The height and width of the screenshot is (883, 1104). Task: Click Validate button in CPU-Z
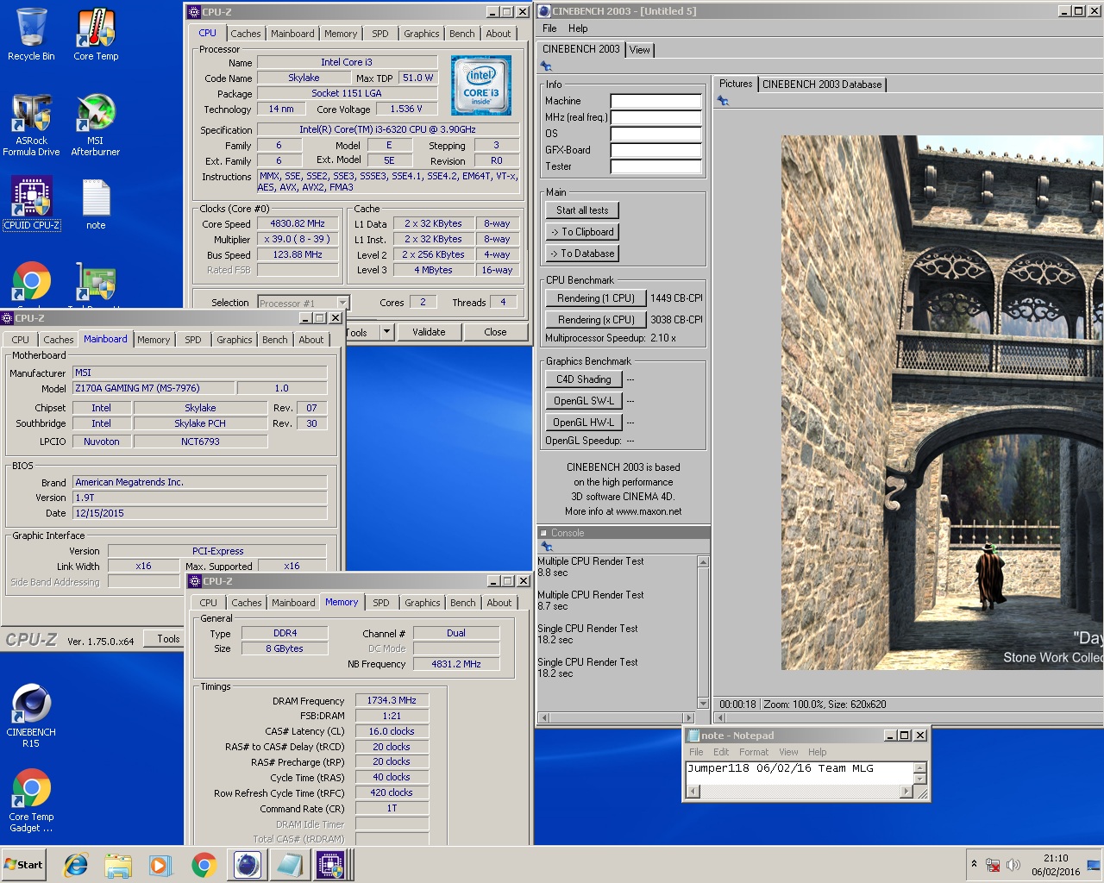coord(429,332)
